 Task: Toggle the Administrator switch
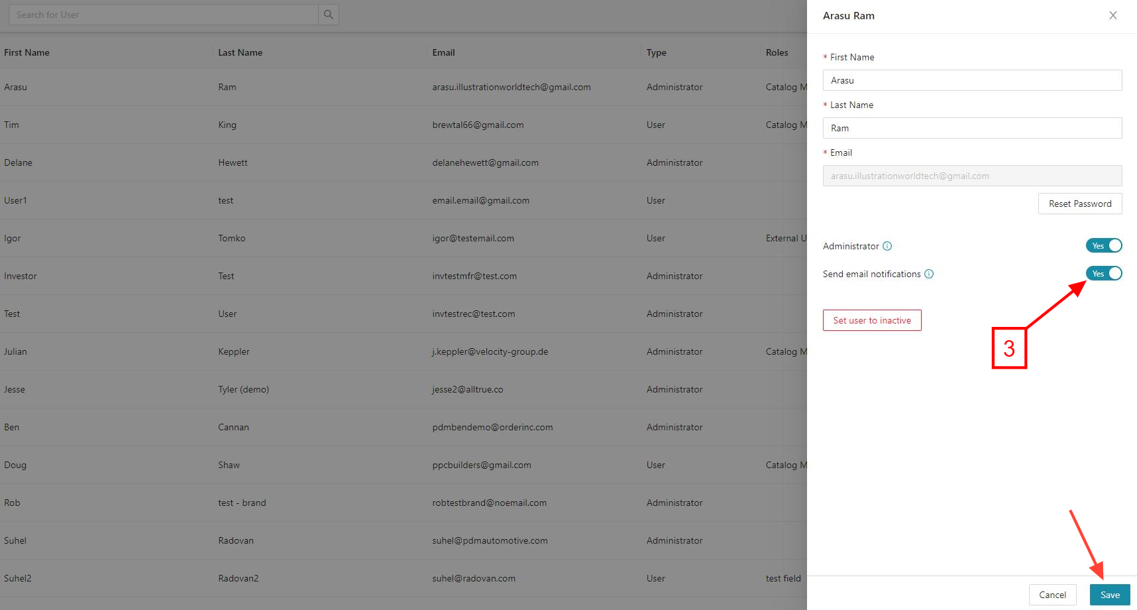(1104, 246)
